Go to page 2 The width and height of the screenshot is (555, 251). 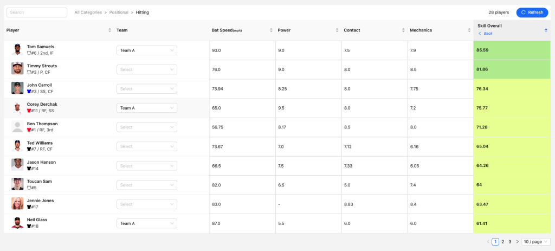(x=502, y=242)
